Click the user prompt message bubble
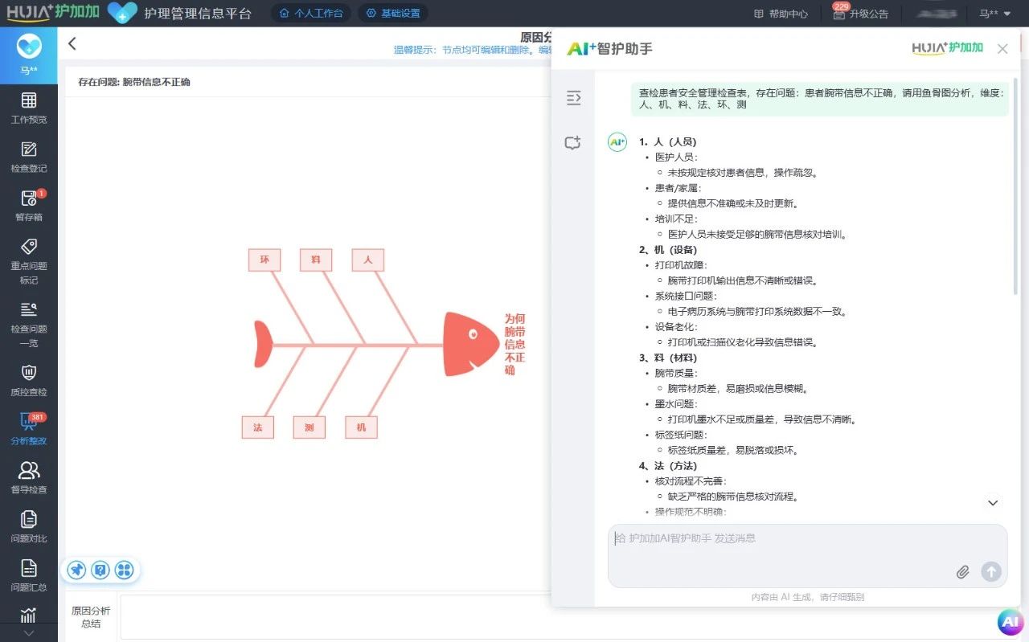Image resolution: width=1029 pixels, height=642 pixels. 820,99
